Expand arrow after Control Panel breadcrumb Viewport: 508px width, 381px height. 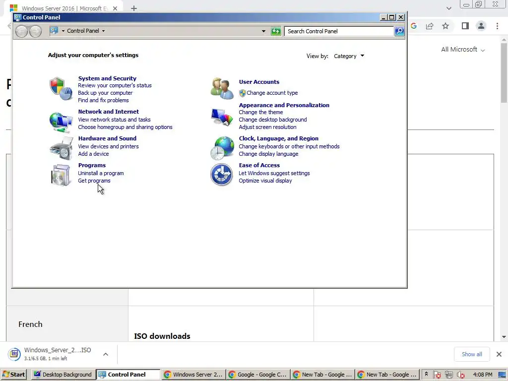click(x=103, y=31)
